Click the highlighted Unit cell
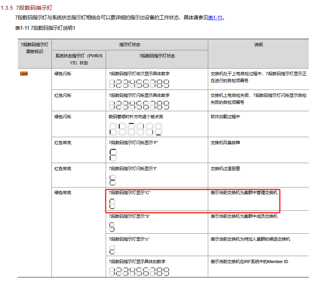 click(24, 74)
